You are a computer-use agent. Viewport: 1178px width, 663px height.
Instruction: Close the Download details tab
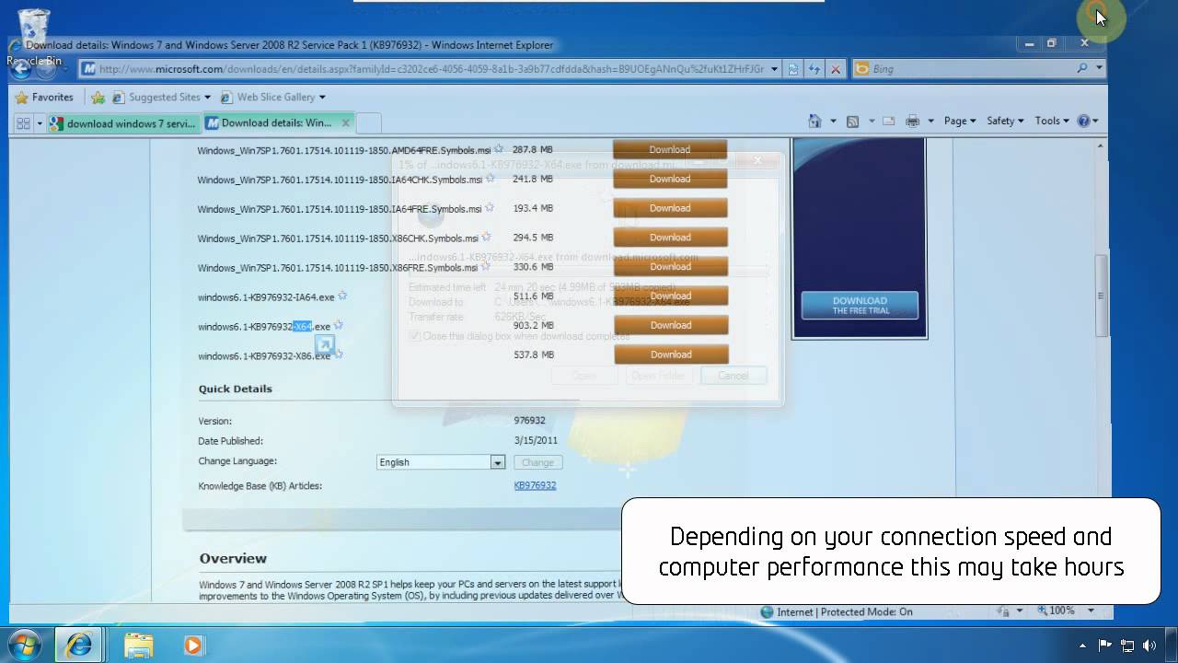pos(346,122)
